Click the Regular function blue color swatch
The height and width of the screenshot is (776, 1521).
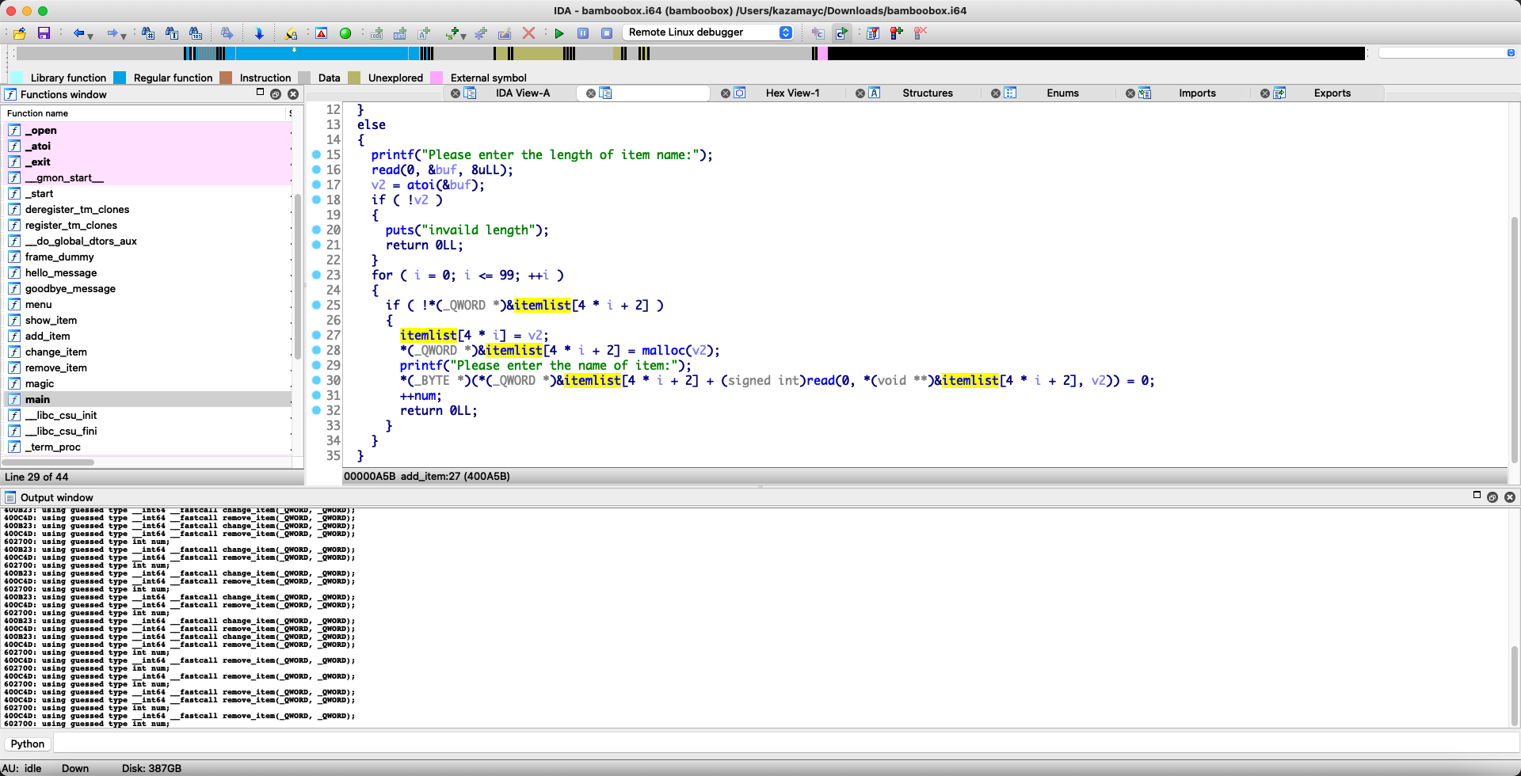[120, 78]
